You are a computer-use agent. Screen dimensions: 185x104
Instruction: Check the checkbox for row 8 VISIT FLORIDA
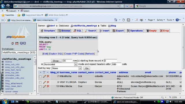coord(40,82)
